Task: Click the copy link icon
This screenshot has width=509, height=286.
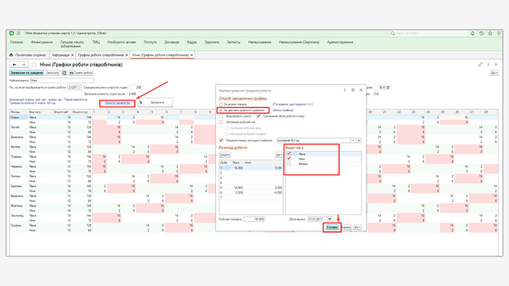Action: pos(480,64)
